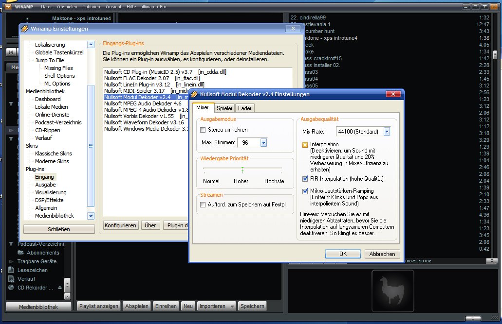
Task: Open the Optionen menu
Action: pyautogui.click(x=91, y=7)
